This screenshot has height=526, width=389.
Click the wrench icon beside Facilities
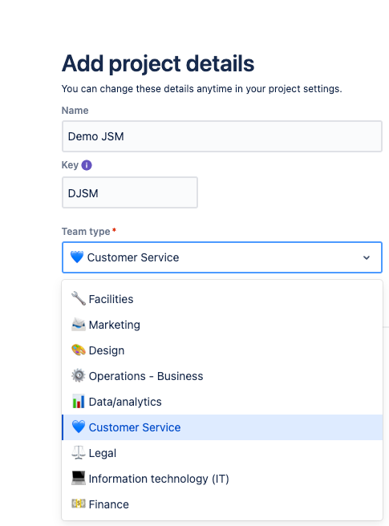pyautogui.click(x=79, y=298)
